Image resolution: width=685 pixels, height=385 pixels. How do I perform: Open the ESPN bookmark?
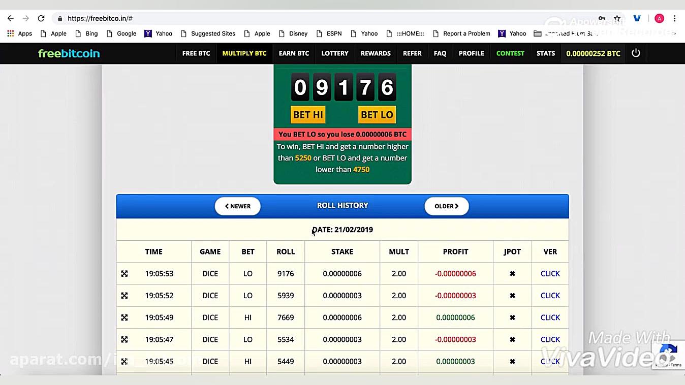tap(329, 34)
